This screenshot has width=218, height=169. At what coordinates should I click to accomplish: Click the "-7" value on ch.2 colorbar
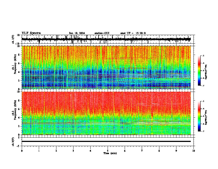tap(203, 131)
